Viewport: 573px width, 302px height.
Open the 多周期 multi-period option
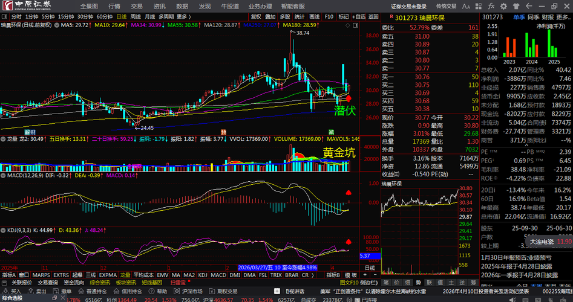tap(166, 16)
